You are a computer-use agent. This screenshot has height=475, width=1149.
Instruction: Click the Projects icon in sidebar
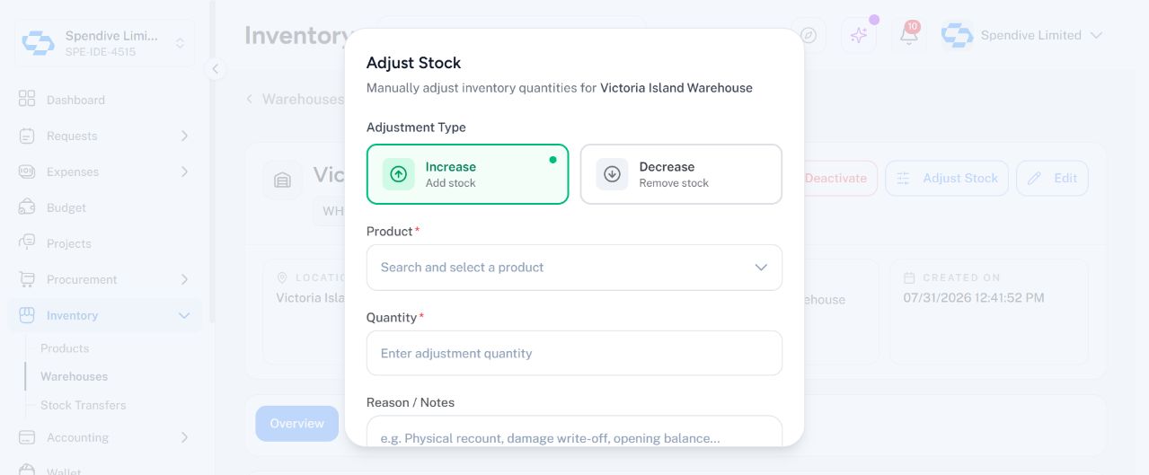27,243
